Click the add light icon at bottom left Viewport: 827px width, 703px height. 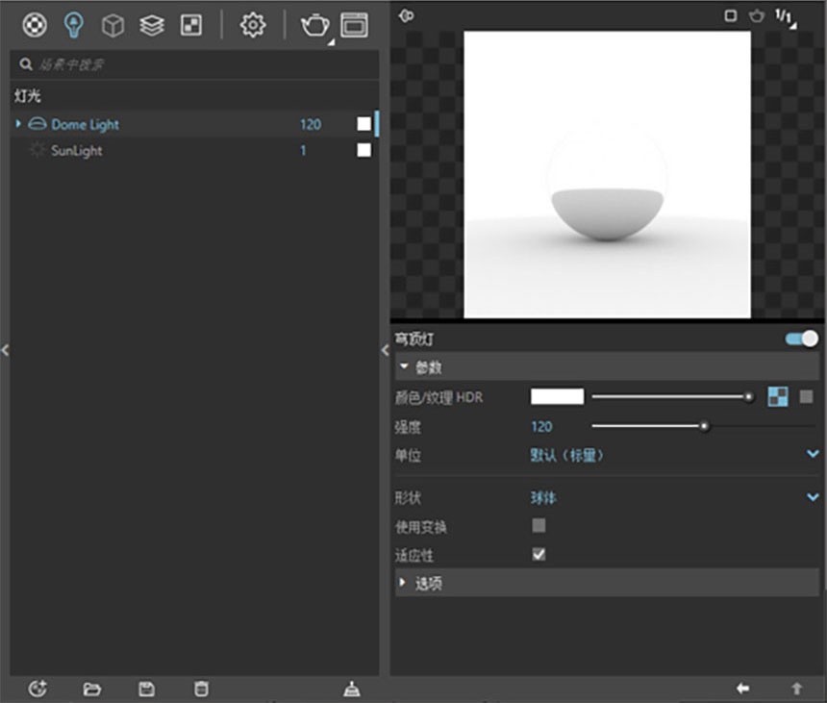(38, 689)
